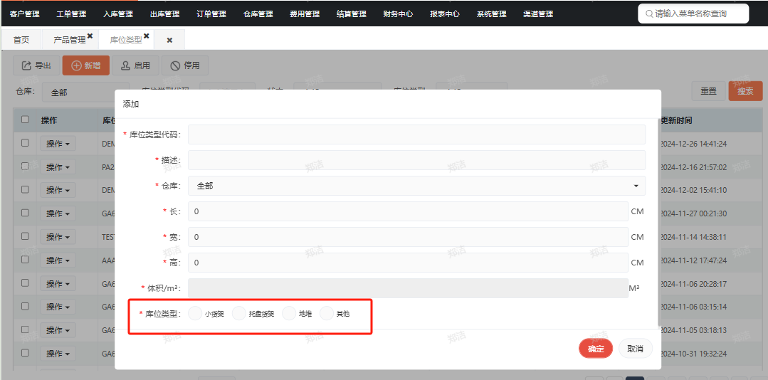Screen dimensions: 768x380
Task: Click the search magnifier icon in menu search box
Action: point(649,14)
